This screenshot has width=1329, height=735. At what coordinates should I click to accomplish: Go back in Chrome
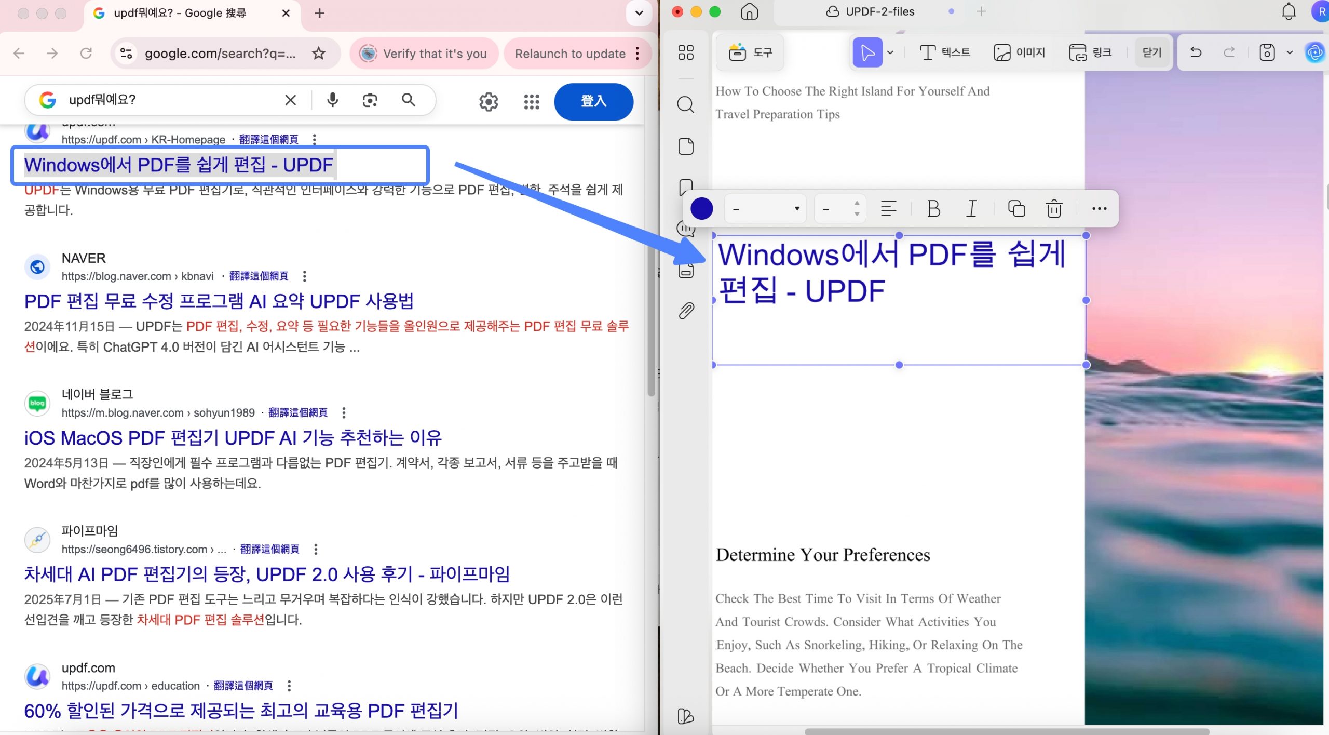(x=19, y=53)
